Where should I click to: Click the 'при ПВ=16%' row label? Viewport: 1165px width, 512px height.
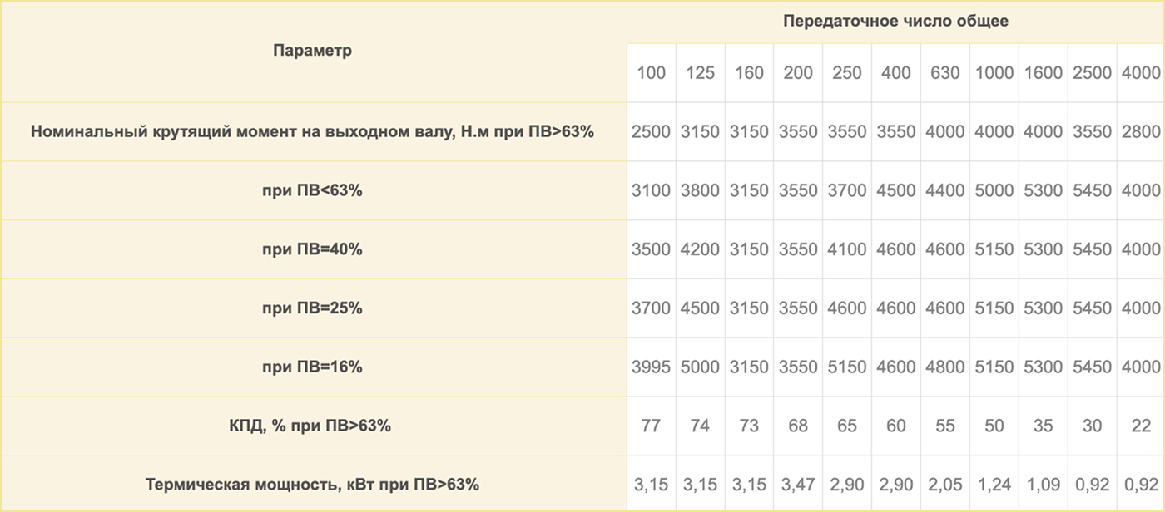tap(313, 367)
